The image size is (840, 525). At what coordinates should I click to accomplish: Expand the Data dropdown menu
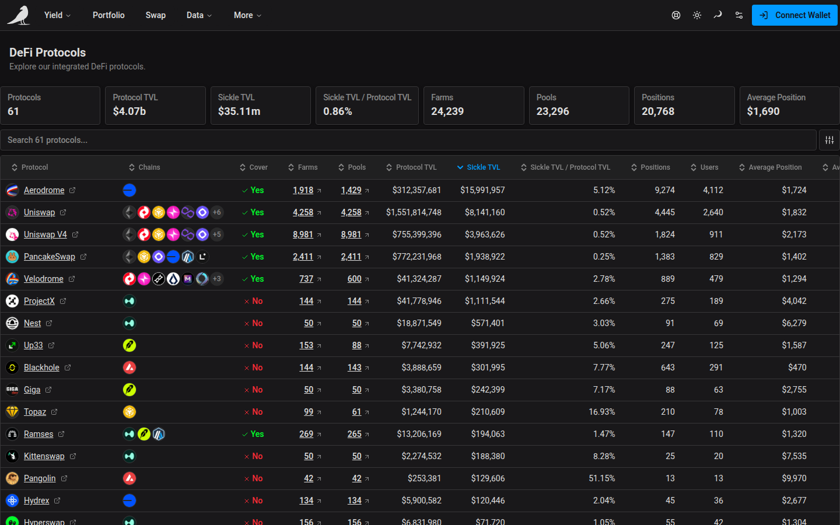(199, 15)
